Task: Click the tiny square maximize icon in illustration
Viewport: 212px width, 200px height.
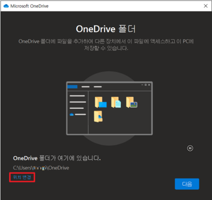Action: tap(146, 85)
